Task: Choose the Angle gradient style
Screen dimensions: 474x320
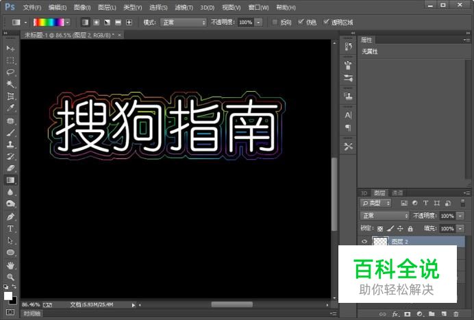Action: (108, 23)
